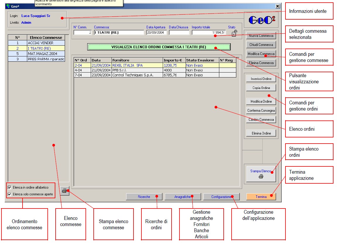Click the Inserisci Ordine button
The height and width of the screenshot is (243, 337).
(x=261, y=79)
